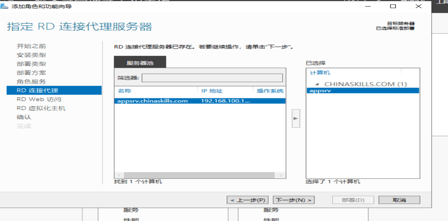Click the 筛选器 filter input field
This screenshot has height=221, width=448.
(x=212, y=78)
